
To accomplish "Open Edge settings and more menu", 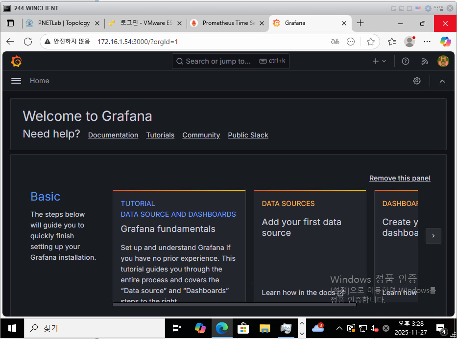I will click(427, 42).
